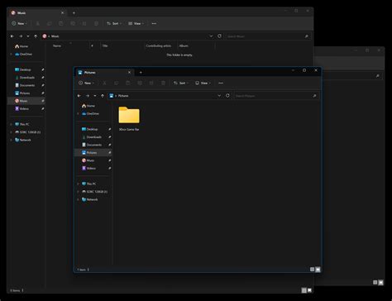The width and height of the screenshot is (392, 301).
Task: Open Home in Music window sidebar
Action: tap(22, 46)
